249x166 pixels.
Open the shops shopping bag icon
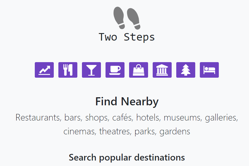139,70
